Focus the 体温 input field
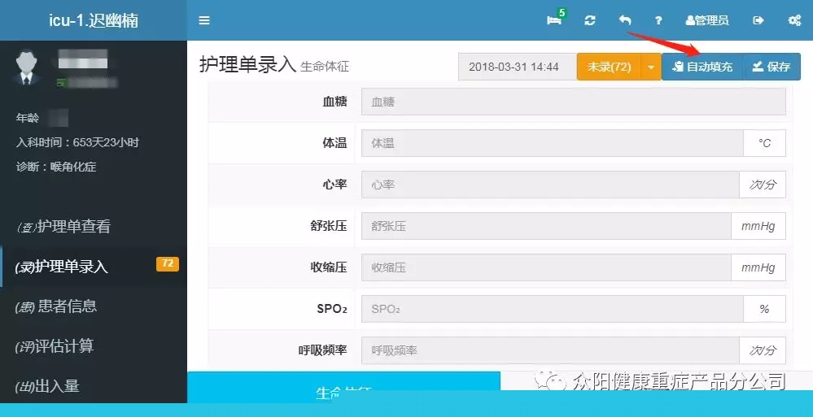 [x=552, y=143]
